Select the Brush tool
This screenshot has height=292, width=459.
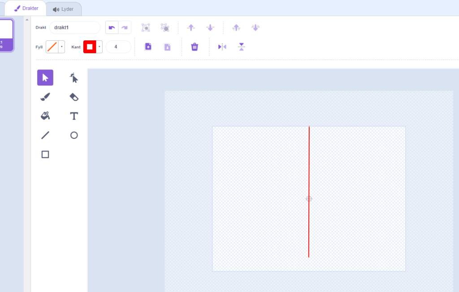click(x=45, y=97)
